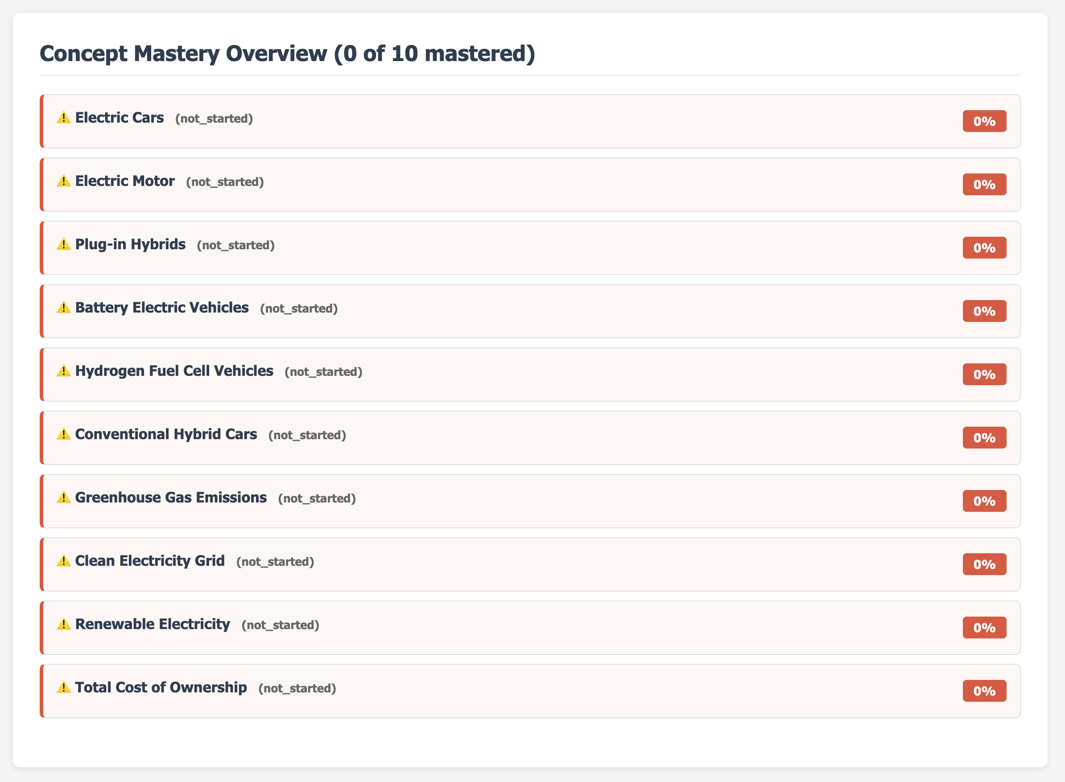Click the not_started status next to Renewable Electricity
Viewport: 1065px width, 782px height.
tap(281, 625)
